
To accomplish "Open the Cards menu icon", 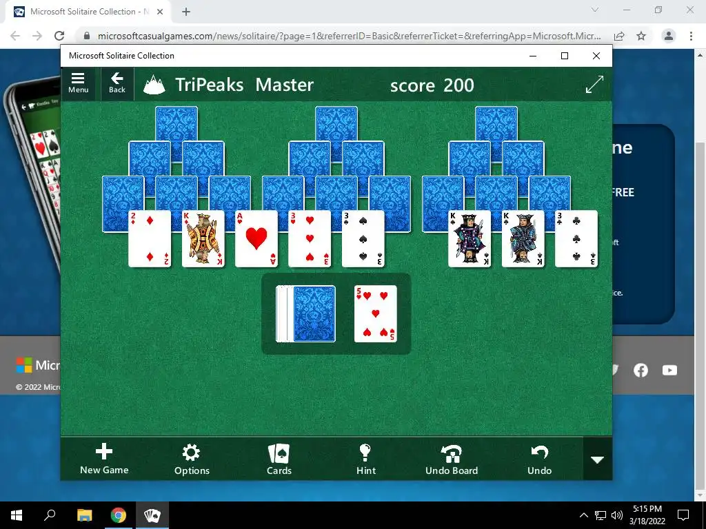I will point(279,459).
